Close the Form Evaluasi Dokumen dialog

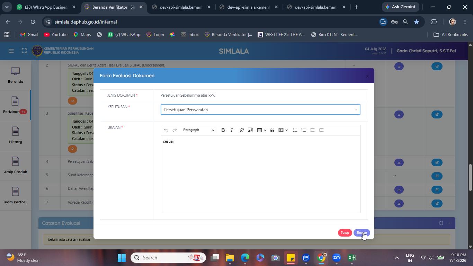(x=367, y=76)
